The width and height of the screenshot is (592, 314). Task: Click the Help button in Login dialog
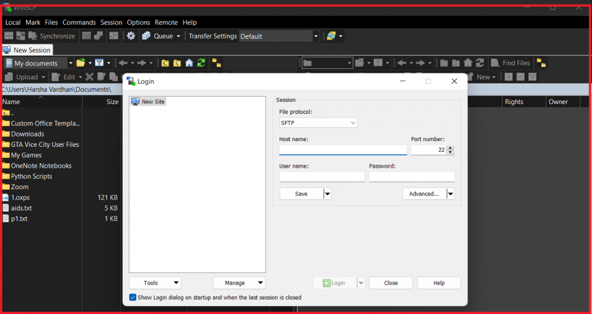point(439,283)
